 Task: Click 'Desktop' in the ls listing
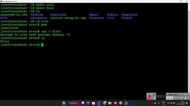tap(37, 15)
